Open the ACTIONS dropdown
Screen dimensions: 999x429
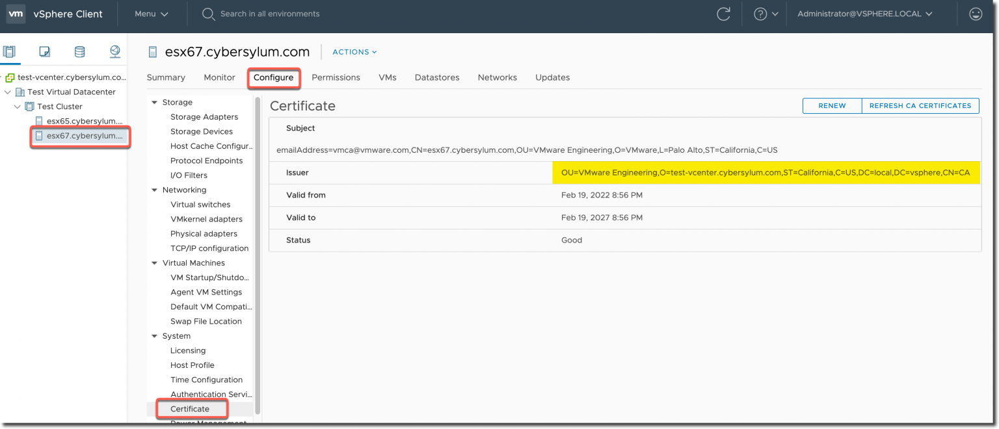click(x=354, y=52)
